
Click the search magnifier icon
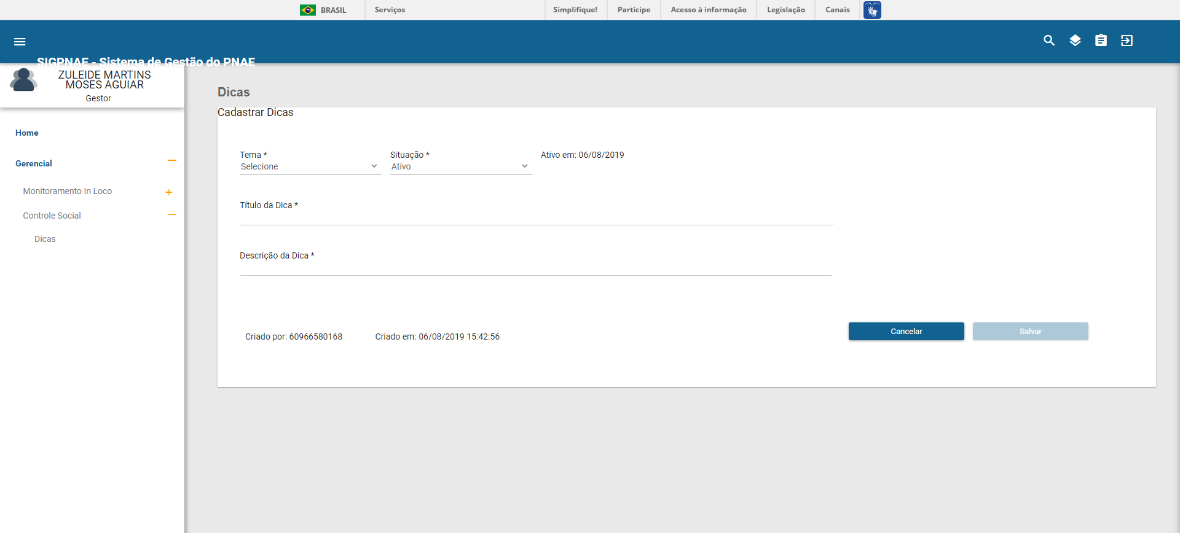click(x=1049, y=41)
